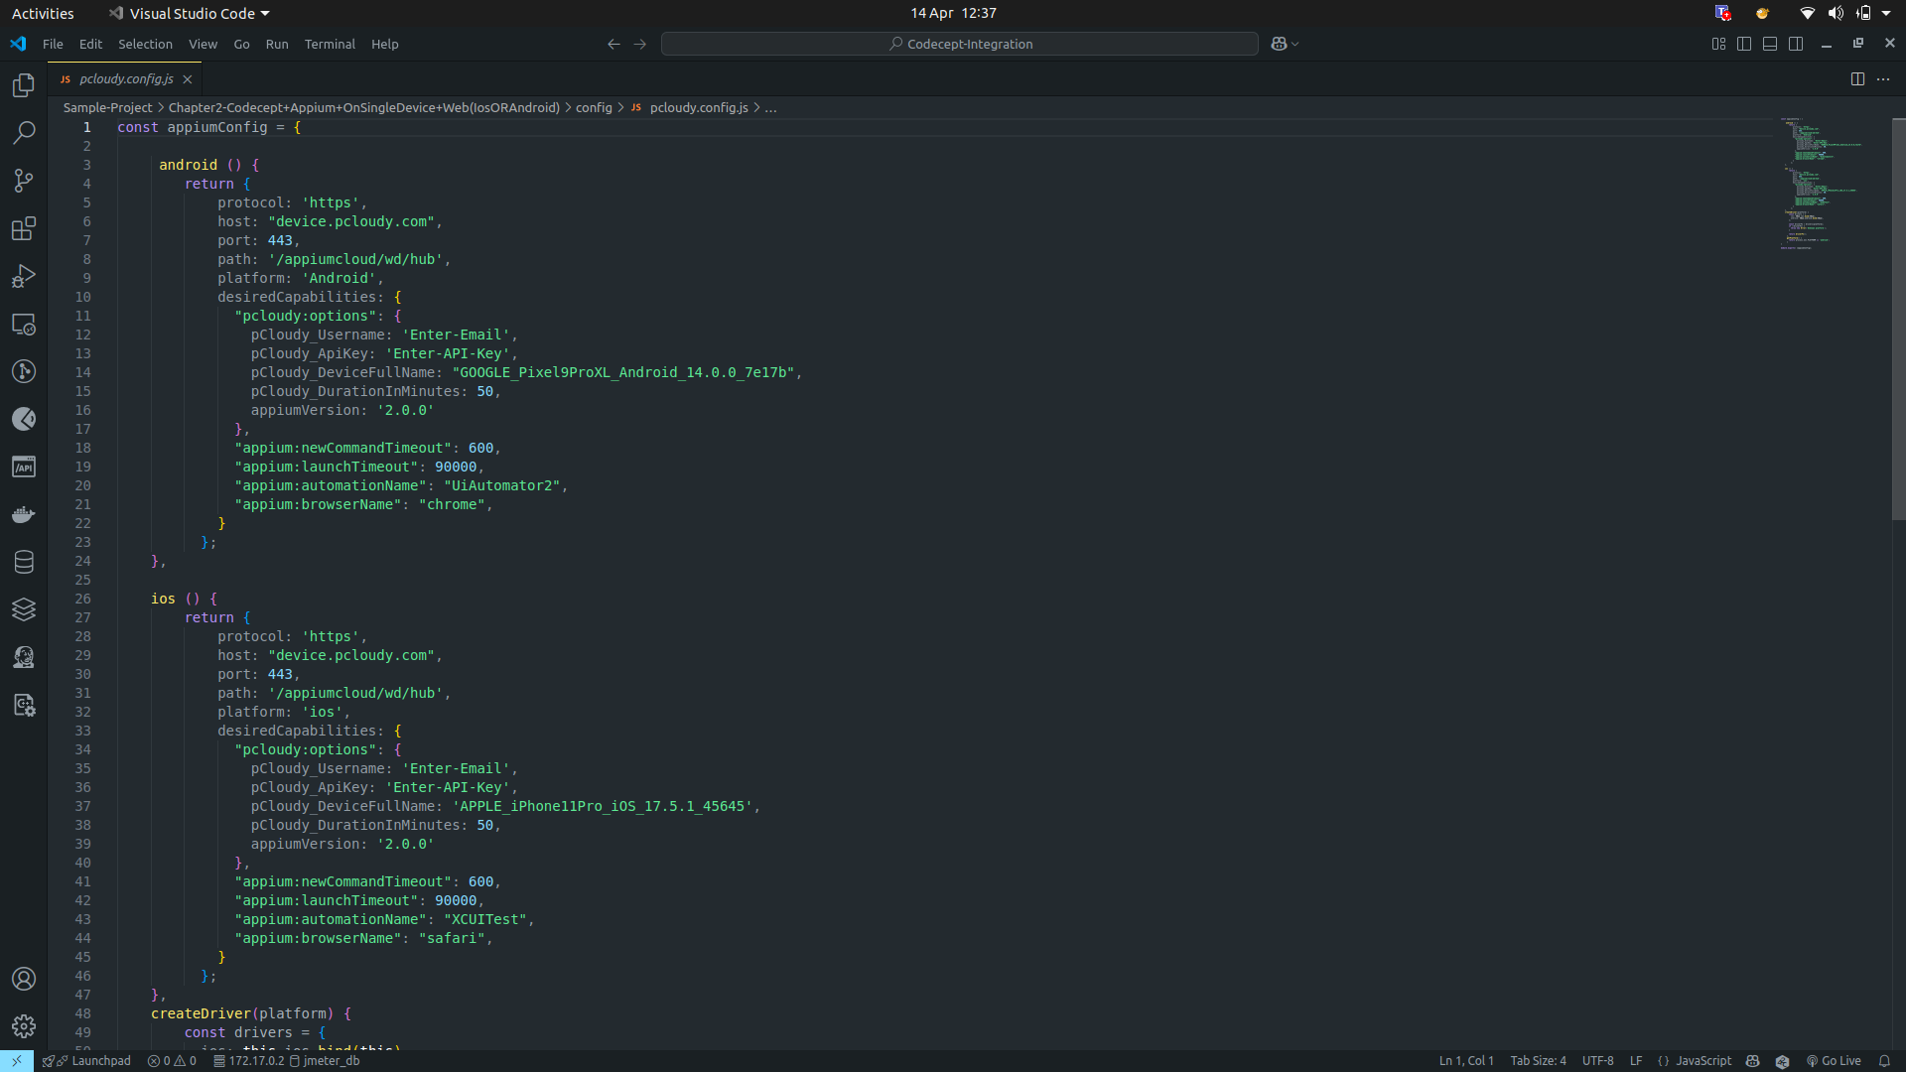Open Copilot chat dropdown arrow
The image size is (1906, 1072).
tap(1295, 44)
